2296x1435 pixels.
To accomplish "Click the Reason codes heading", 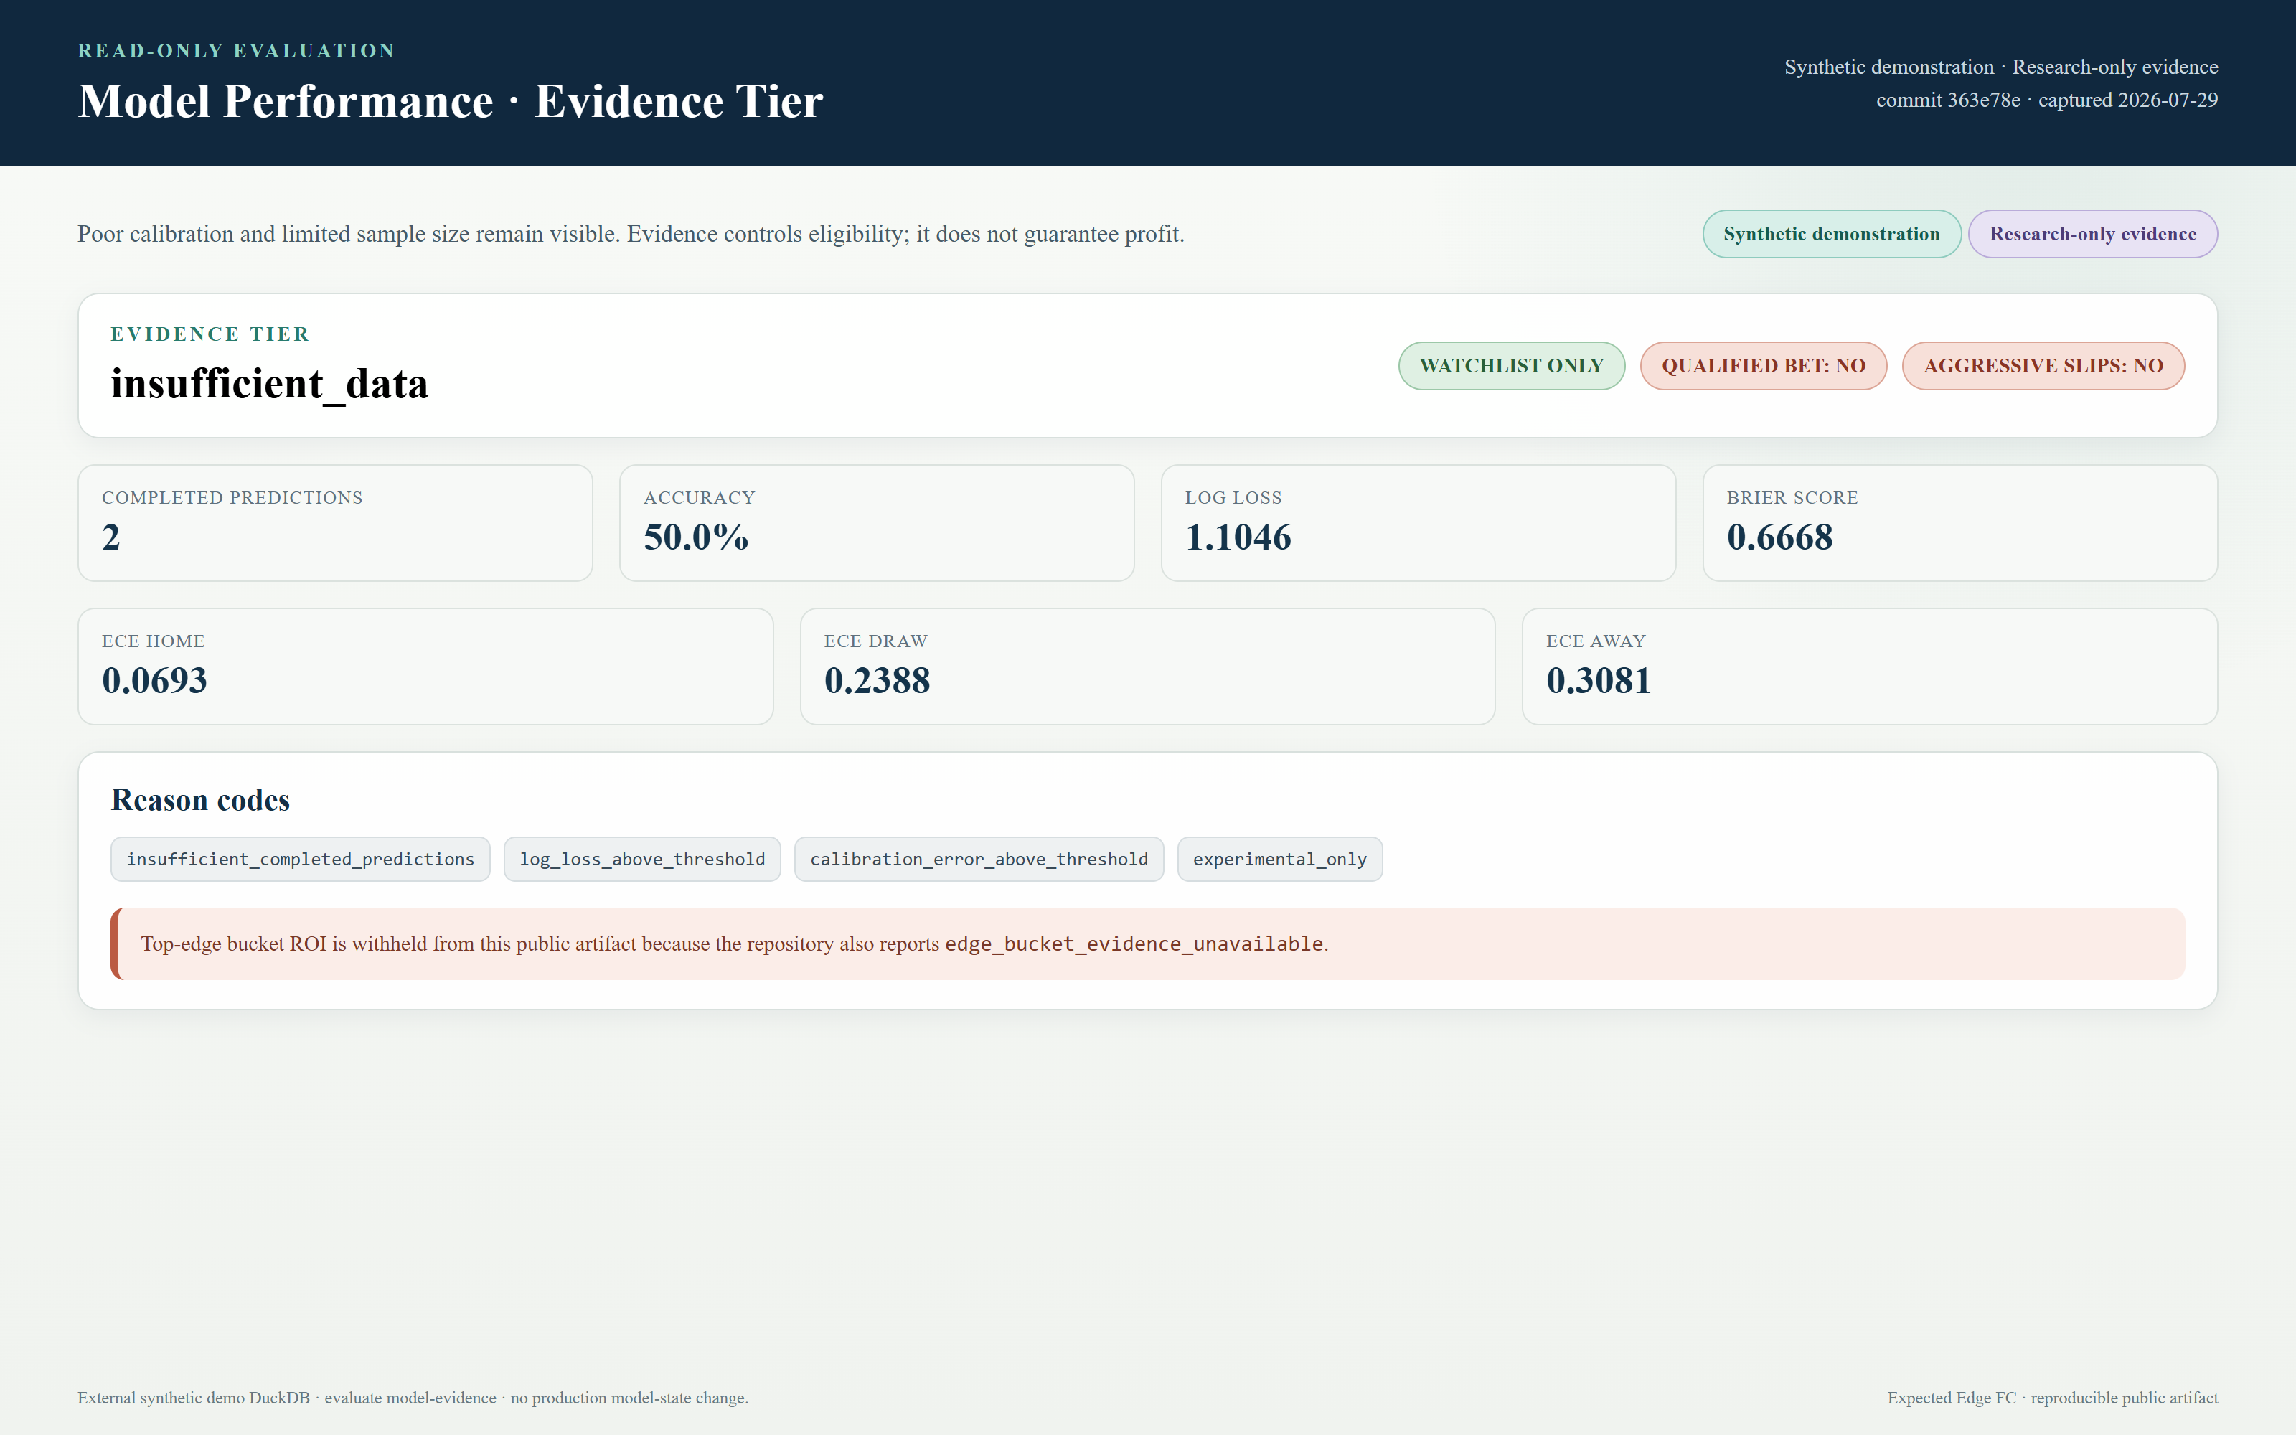I will [x=200, y=800].
